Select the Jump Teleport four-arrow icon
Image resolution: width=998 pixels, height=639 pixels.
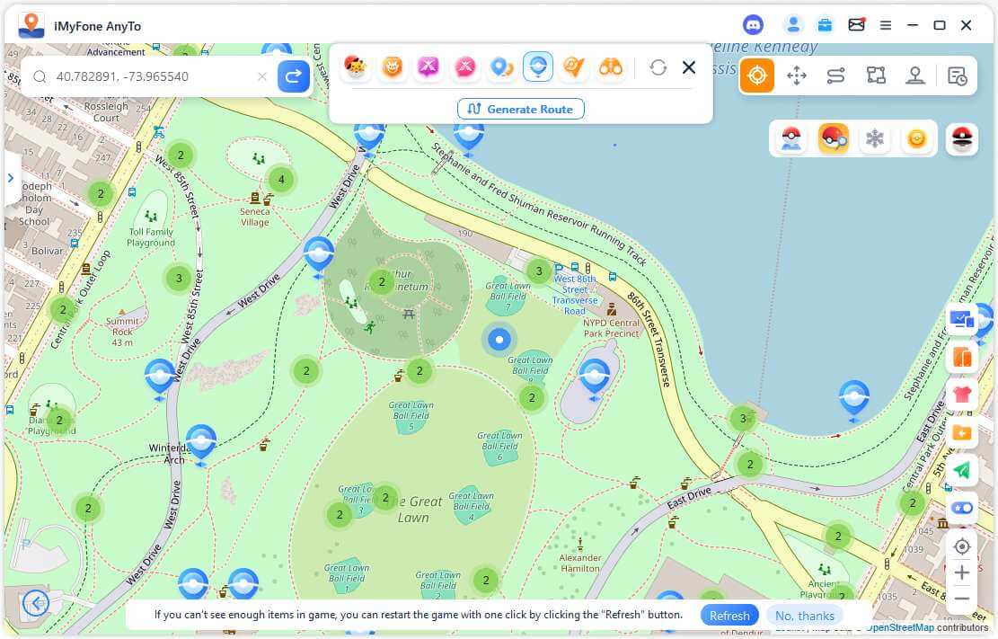point(796,75)
